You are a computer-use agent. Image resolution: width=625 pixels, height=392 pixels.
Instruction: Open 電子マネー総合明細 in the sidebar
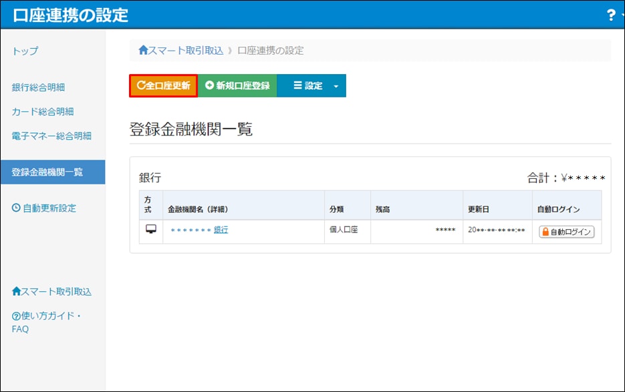click(x=51, y=136)
